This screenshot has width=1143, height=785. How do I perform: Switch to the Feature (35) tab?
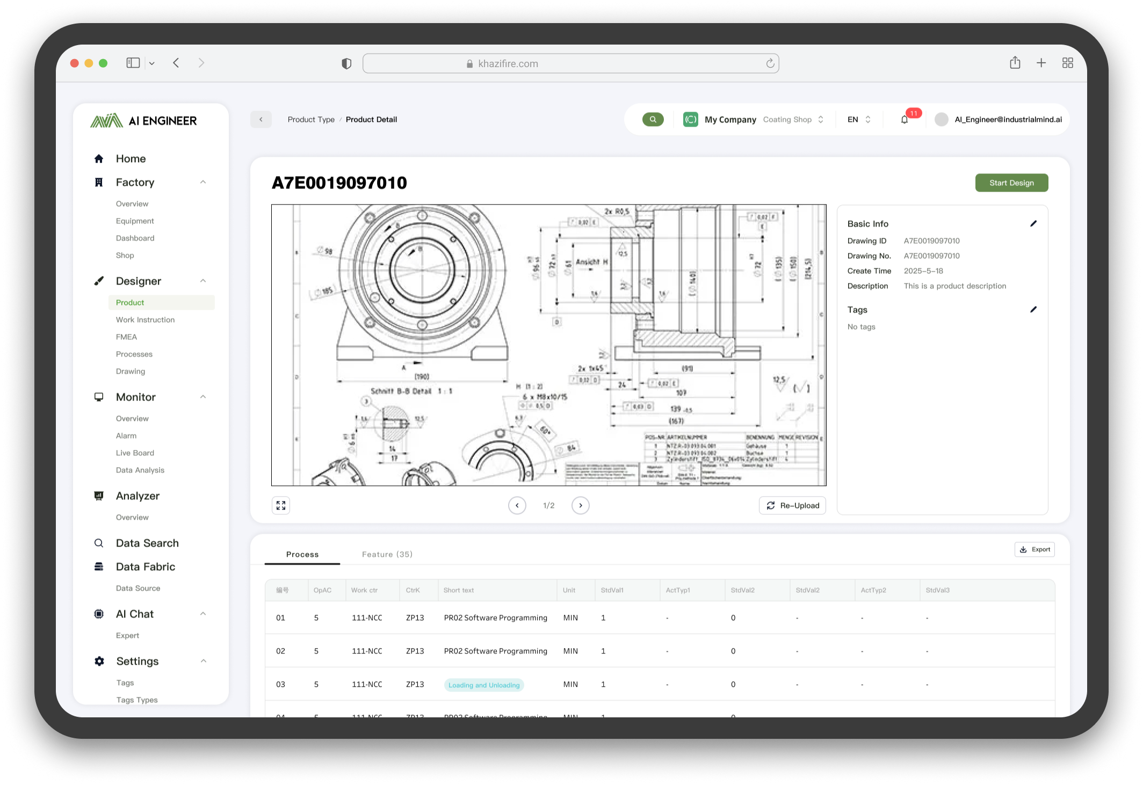coord(387,554)
